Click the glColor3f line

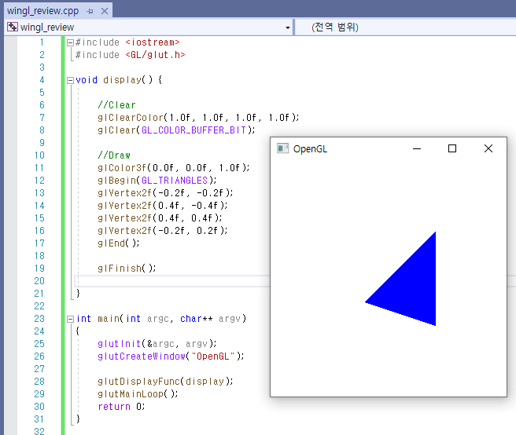pyautogui.click(x=173, y=168)
